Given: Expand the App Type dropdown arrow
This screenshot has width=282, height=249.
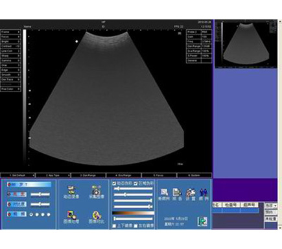Looking at the screenshot, I should 69,175.
